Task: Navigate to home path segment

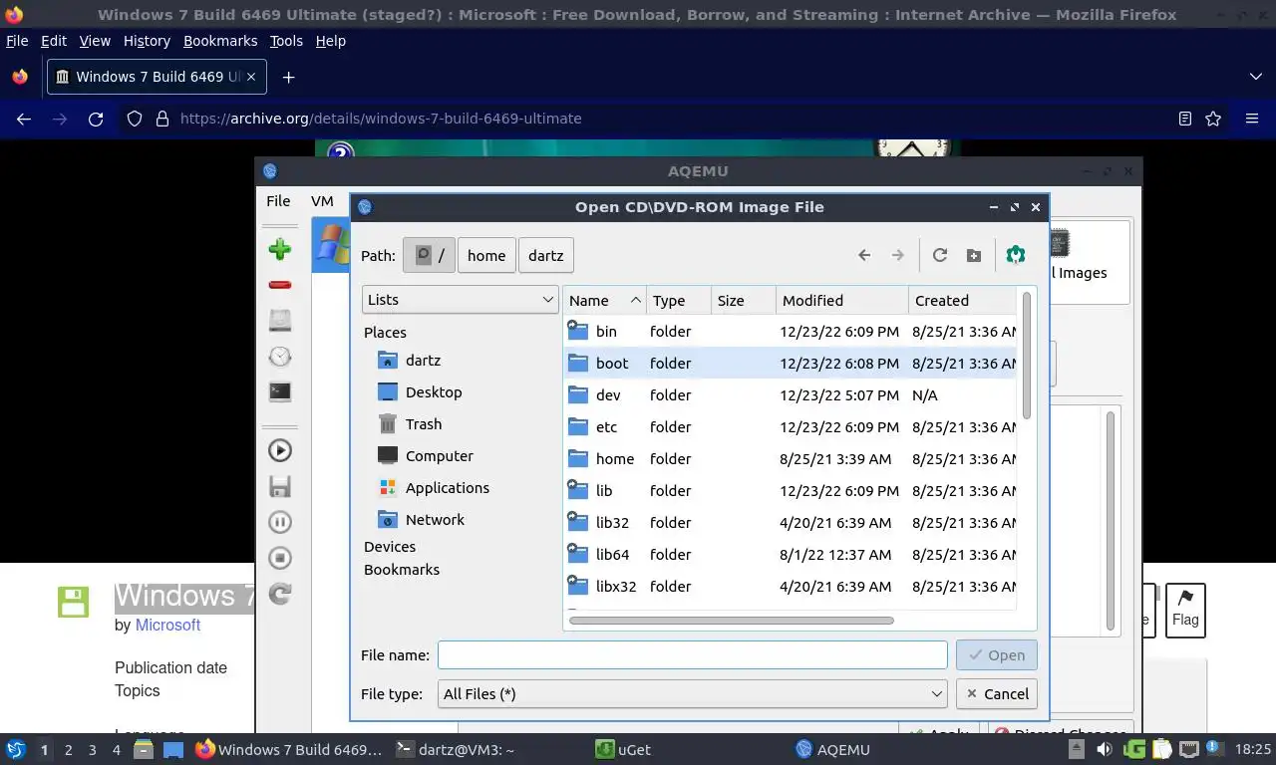Action: point(486,255)
